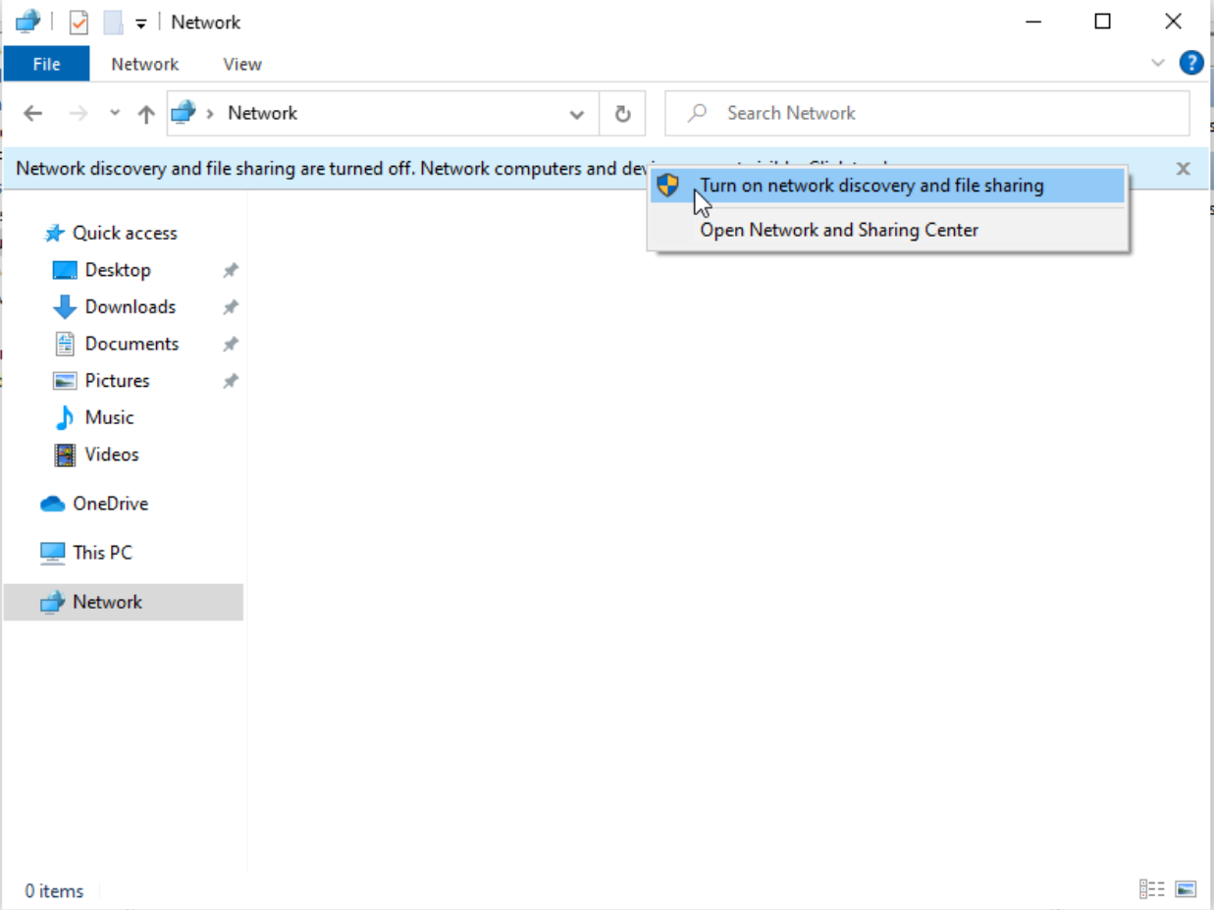Dismiss the network discovery info bar
Viewport: 1214px width, 910px height.
click(x=1183, y=169)
